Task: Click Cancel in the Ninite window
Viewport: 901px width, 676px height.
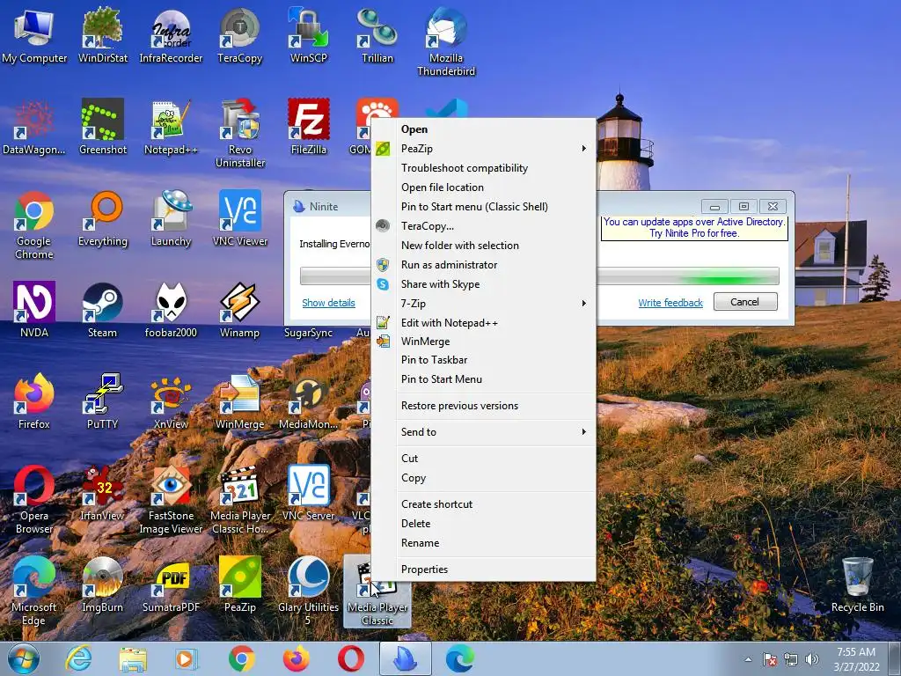Action: click(745, 302)
